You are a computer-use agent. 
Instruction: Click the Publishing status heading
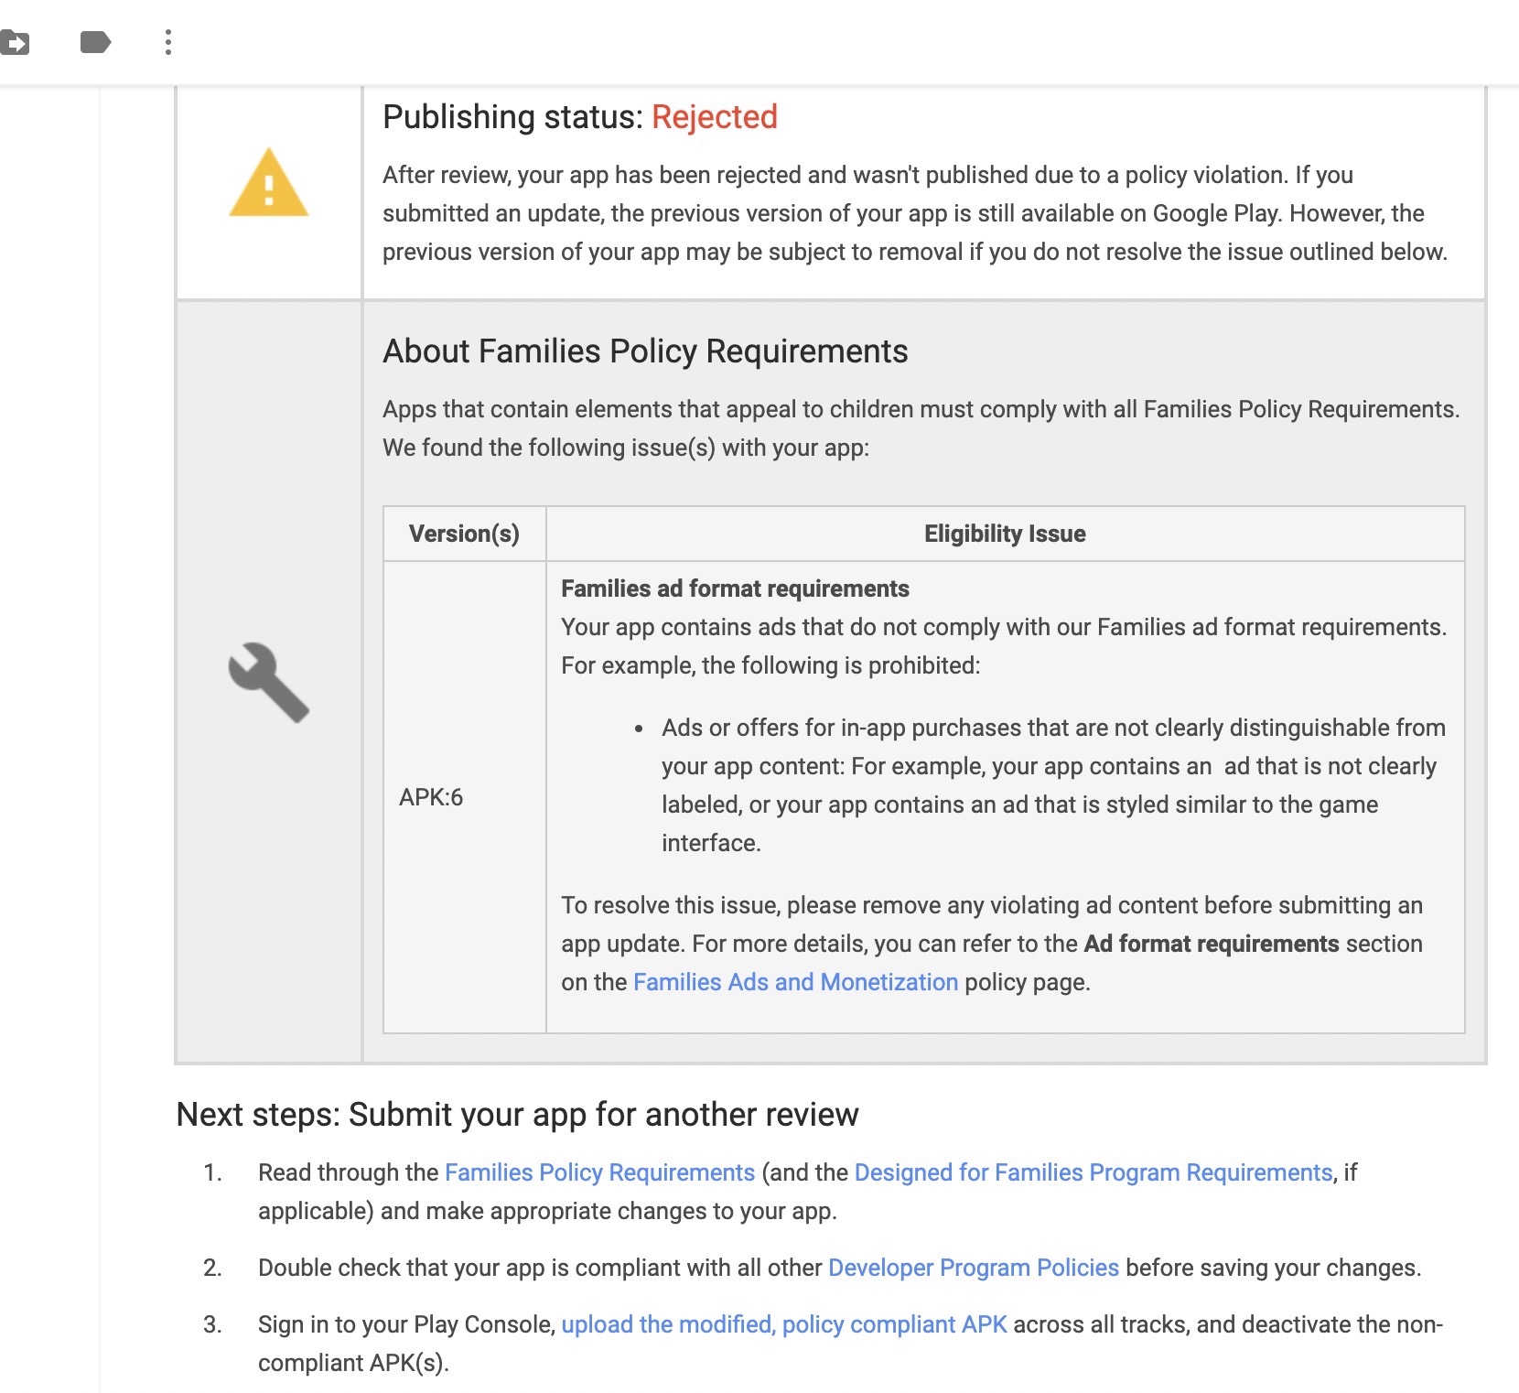[x=514, y=117]
